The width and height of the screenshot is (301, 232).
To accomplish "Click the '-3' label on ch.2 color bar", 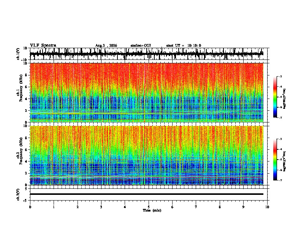I will pos(280,139).
